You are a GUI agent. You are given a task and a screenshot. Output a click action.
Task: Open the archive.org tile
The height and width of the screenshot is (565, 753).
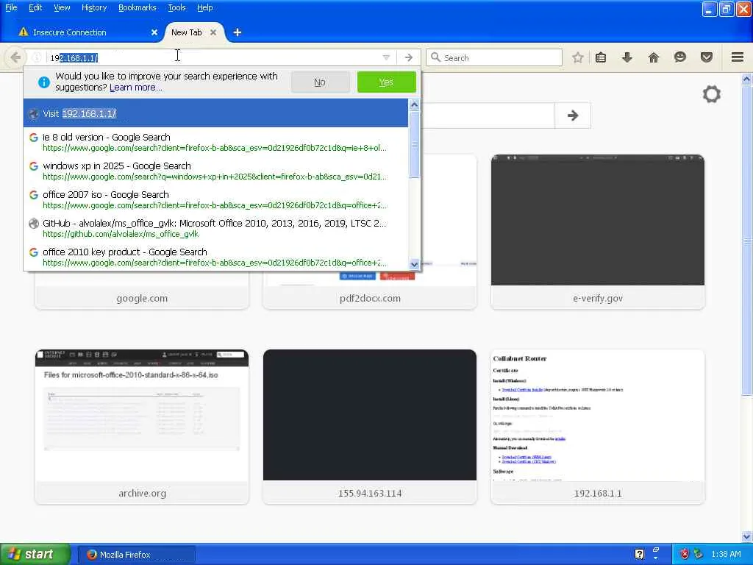(x=142, y=427)
